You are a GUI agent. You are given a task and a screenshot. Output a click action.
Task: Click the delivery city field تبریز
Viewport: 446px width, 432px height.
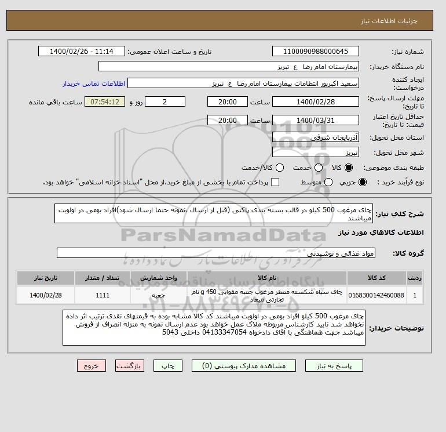[316, 153]
